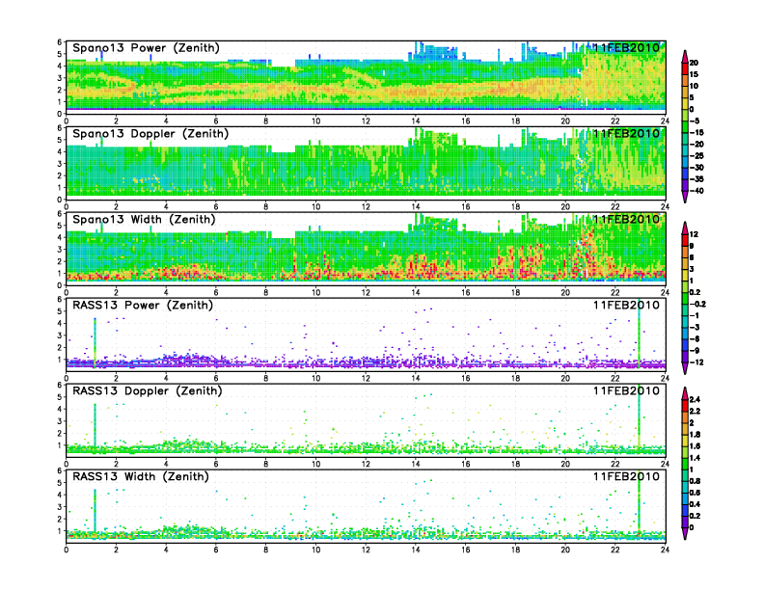Click the -12 label on middle colorbar

pos(696,362)
